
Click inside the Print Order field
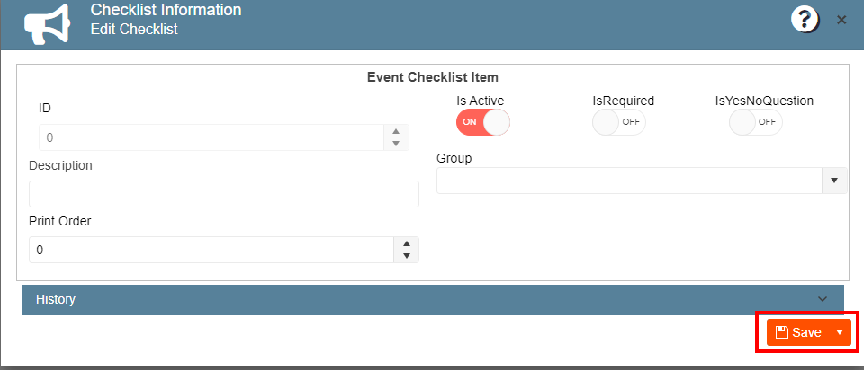tap(211, 250)
